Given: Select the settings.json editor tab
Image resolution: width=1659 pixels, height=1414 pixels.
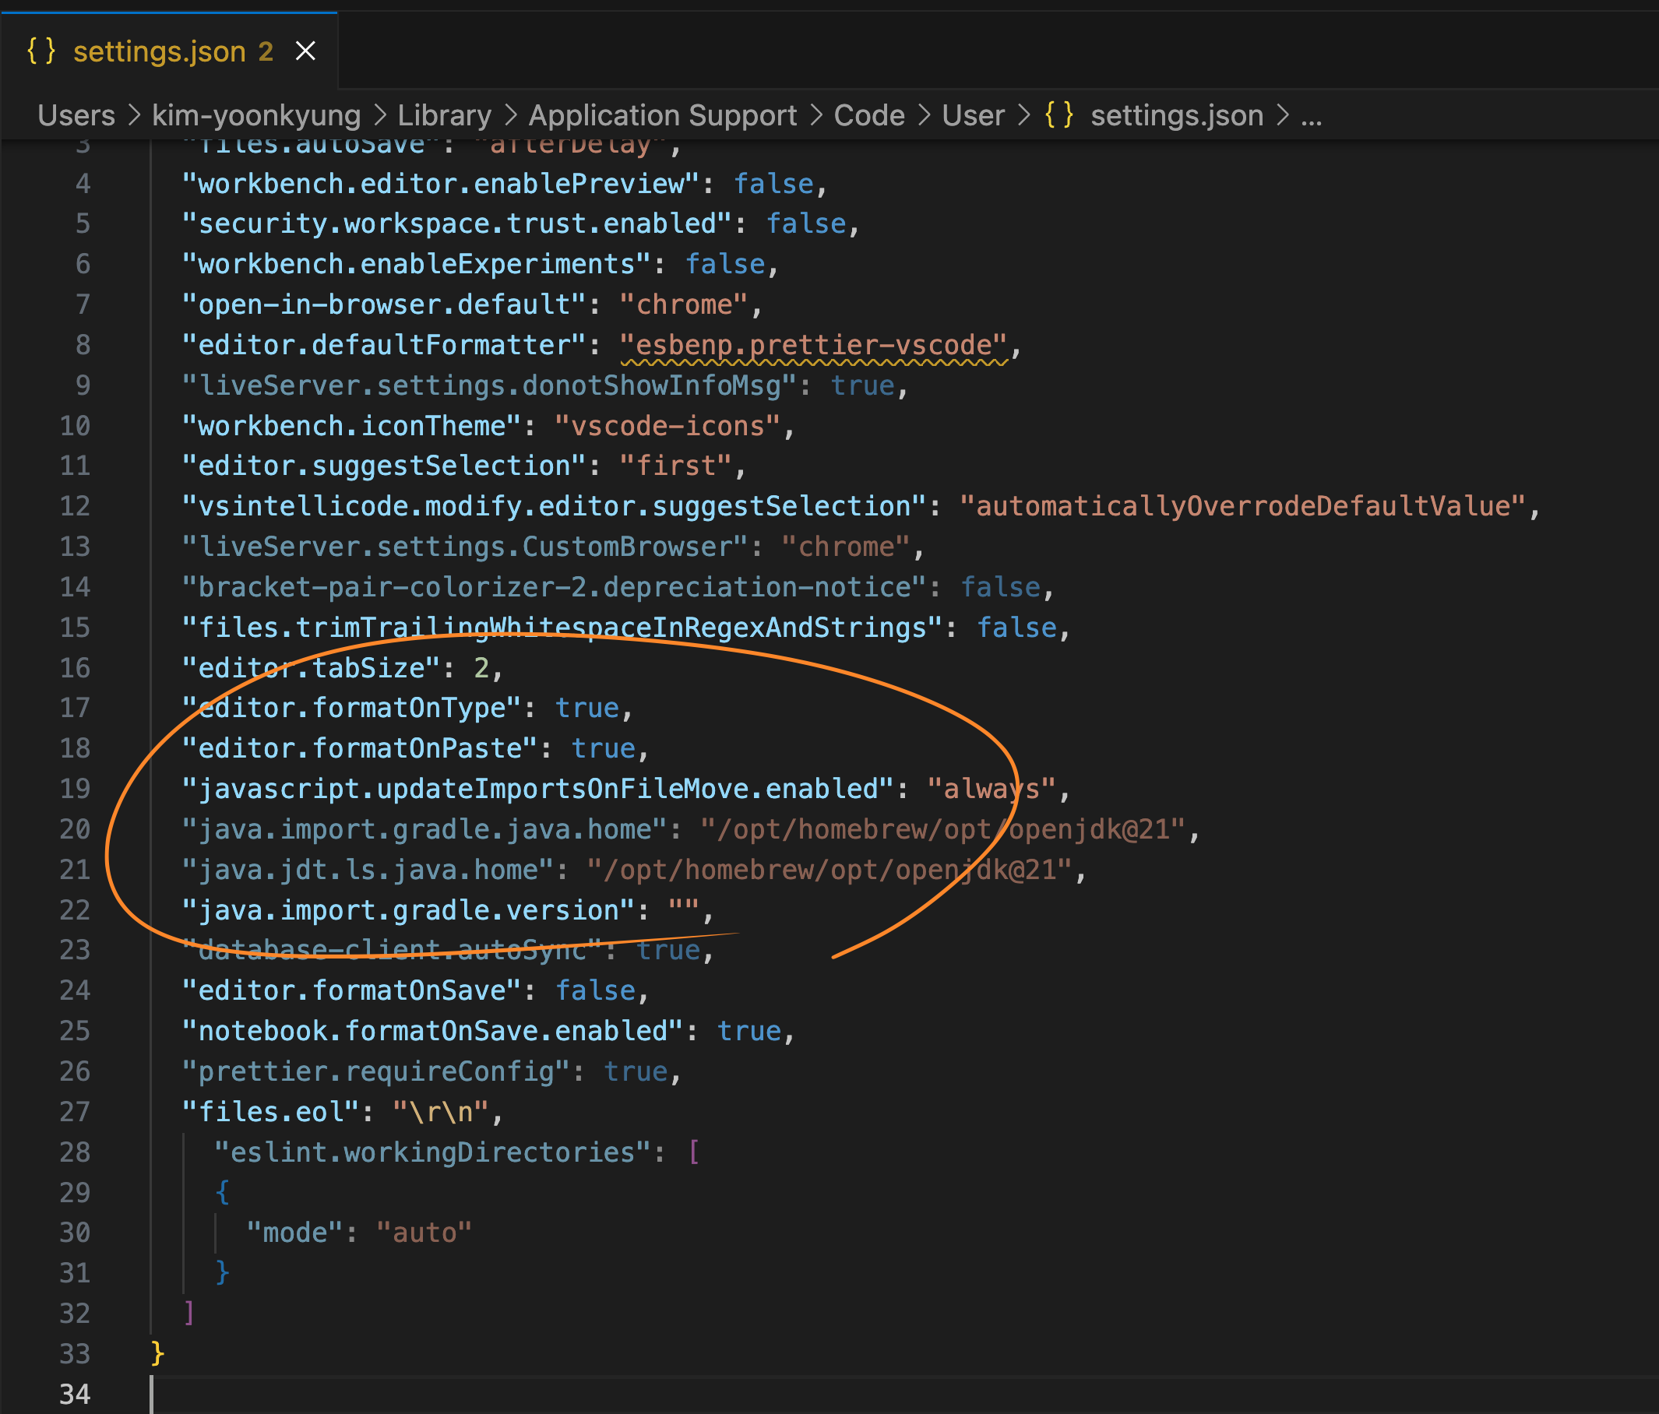Looking at the screenshot, I should tap(169, 51).
